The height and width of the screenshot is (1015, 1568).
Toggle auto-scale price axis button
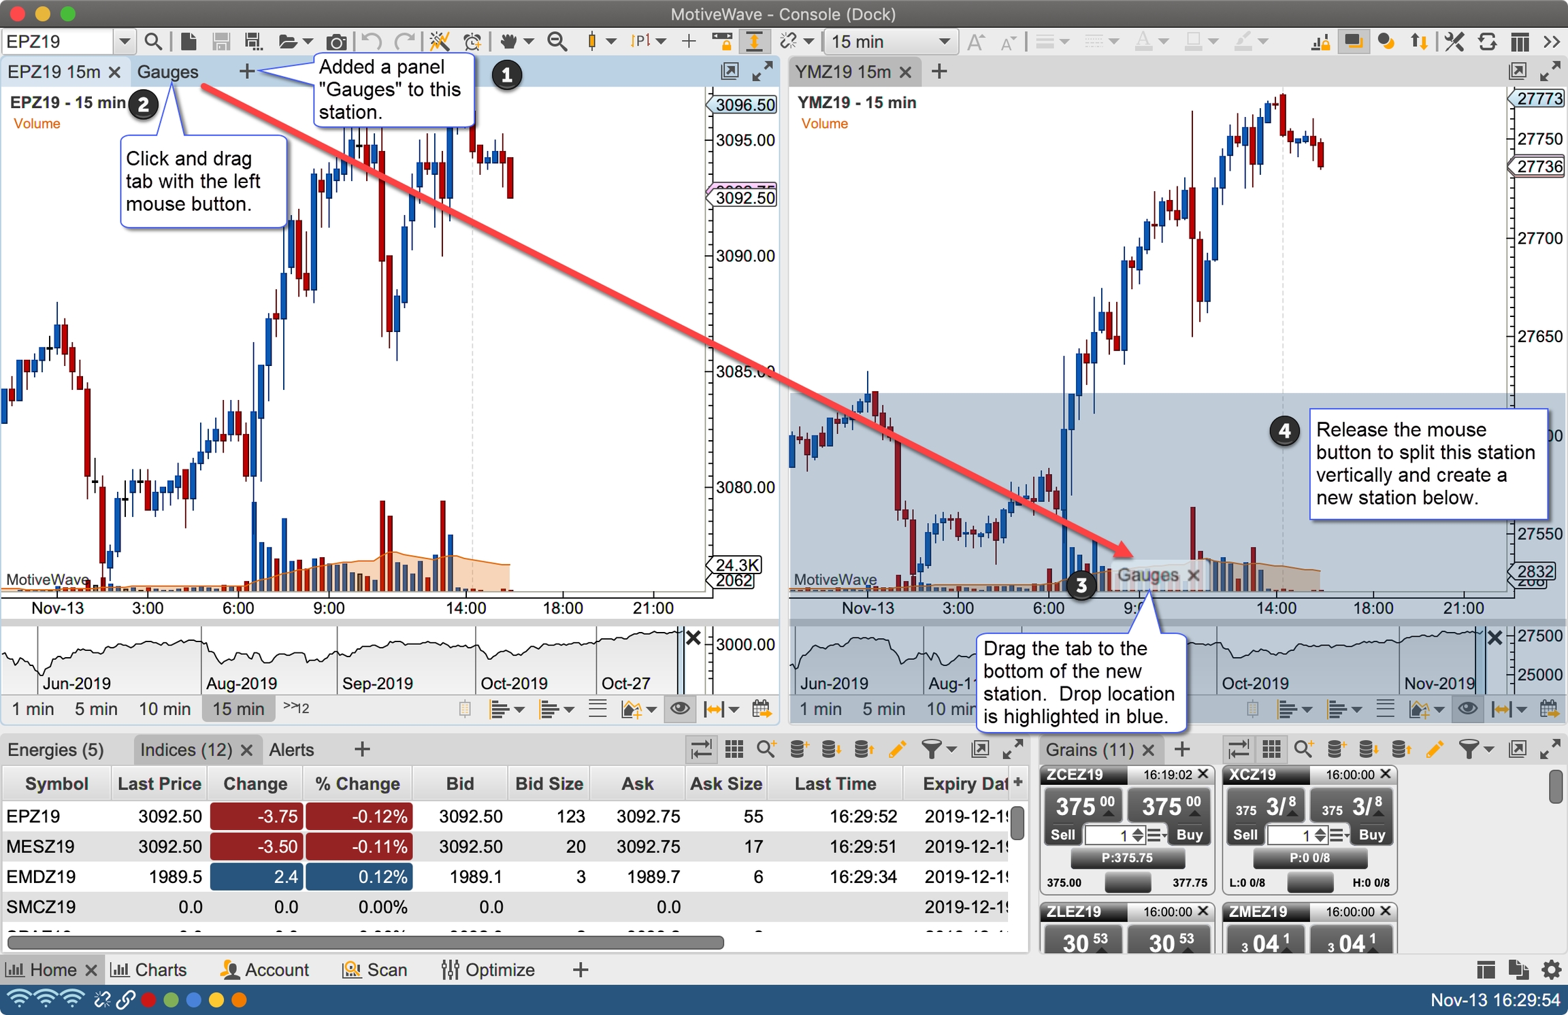[754, 41]
